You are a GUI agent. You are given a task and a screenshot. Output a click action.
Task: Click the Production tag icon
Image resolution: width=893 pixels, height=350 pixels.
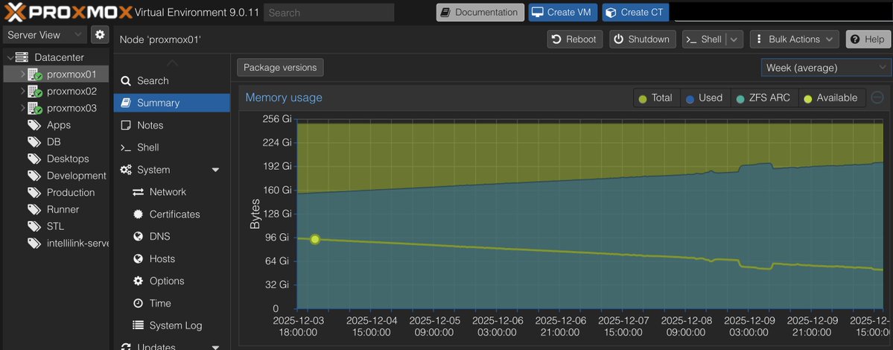(34, 192)
